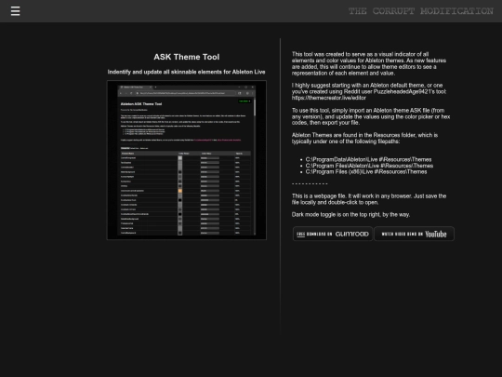Click the C:\Program Files (x86)\Live path text
This screenshot has height=377, width=502.
click(x=366, y=172)
